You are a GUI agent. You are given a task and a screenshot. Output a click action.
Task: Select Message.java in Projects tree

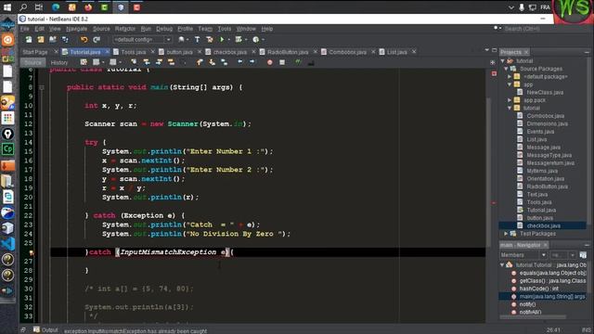[543, 148]
